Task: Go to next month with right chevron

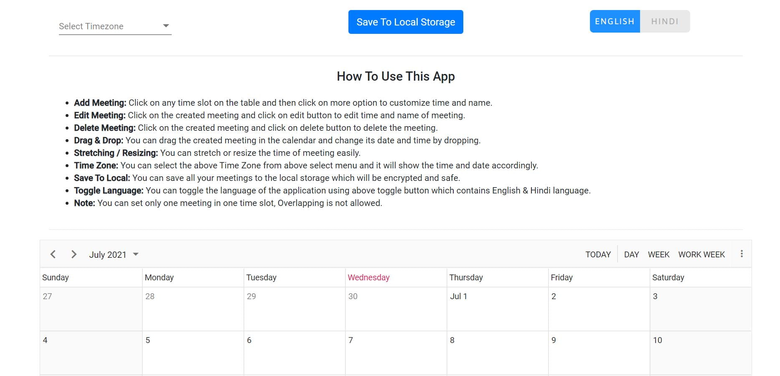Action: [74, 254]
